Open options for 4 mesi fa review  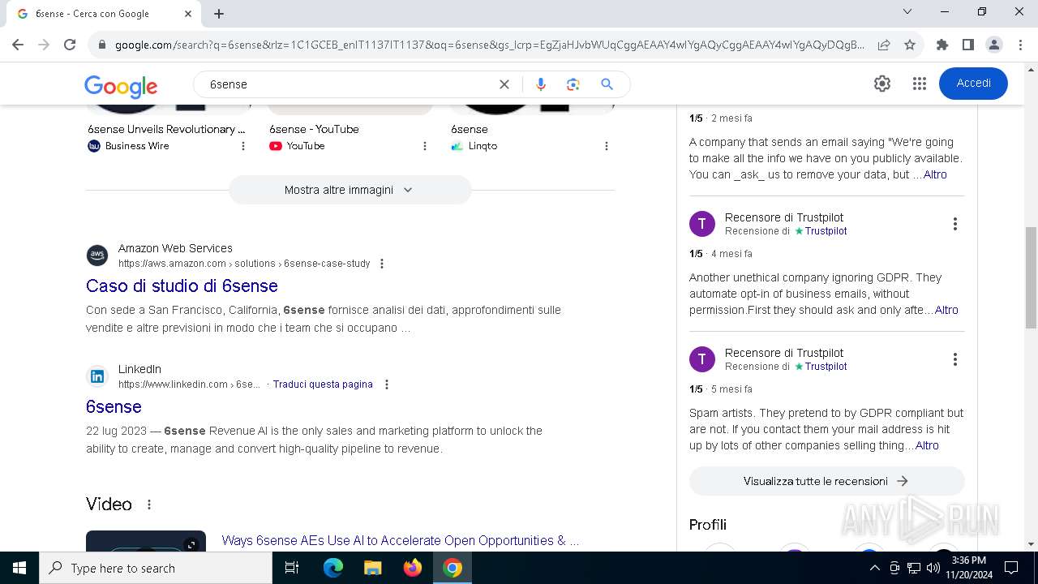[954, 224]
